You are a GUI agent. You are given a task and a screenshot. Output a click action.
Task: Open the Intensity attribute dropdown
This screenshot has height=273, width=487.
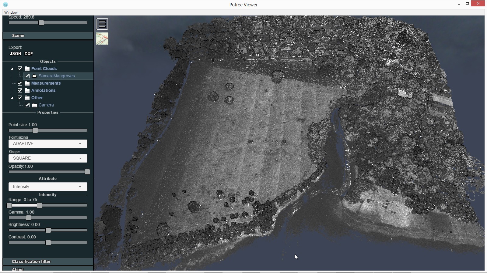48,187
